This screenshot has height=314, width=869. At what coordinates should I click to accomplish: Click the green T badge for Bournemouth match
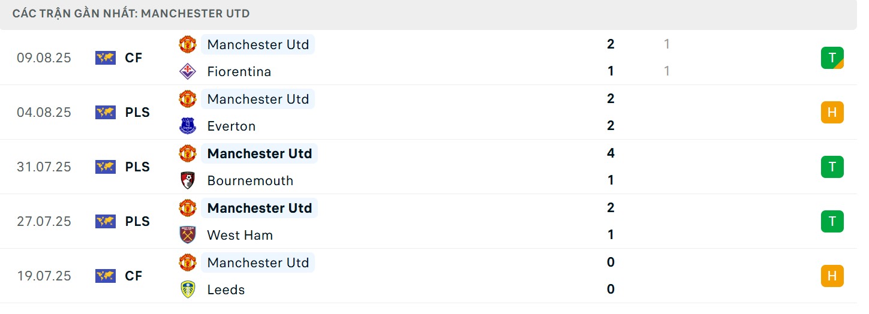[832, 167]
